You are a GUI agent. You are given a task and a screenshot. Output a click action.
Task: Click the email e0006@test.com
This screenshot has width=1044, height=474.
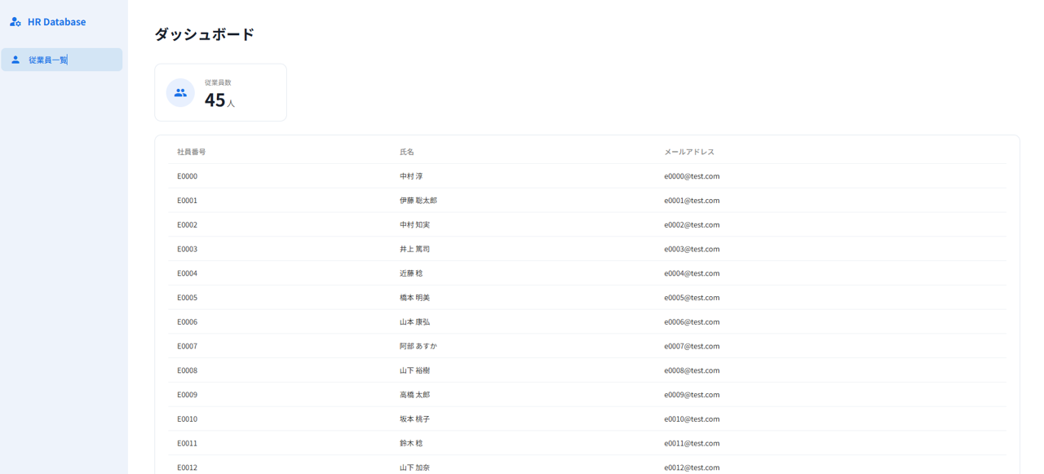pos(692,322)
